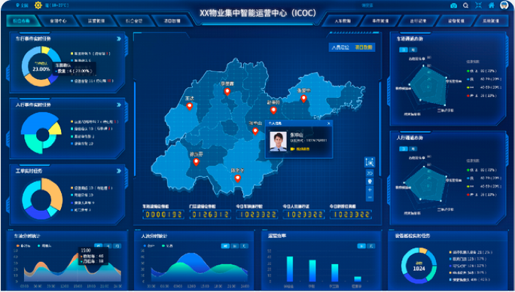Click the yellow video icon in the person popup
515x292 pixels.
(292, 149)
